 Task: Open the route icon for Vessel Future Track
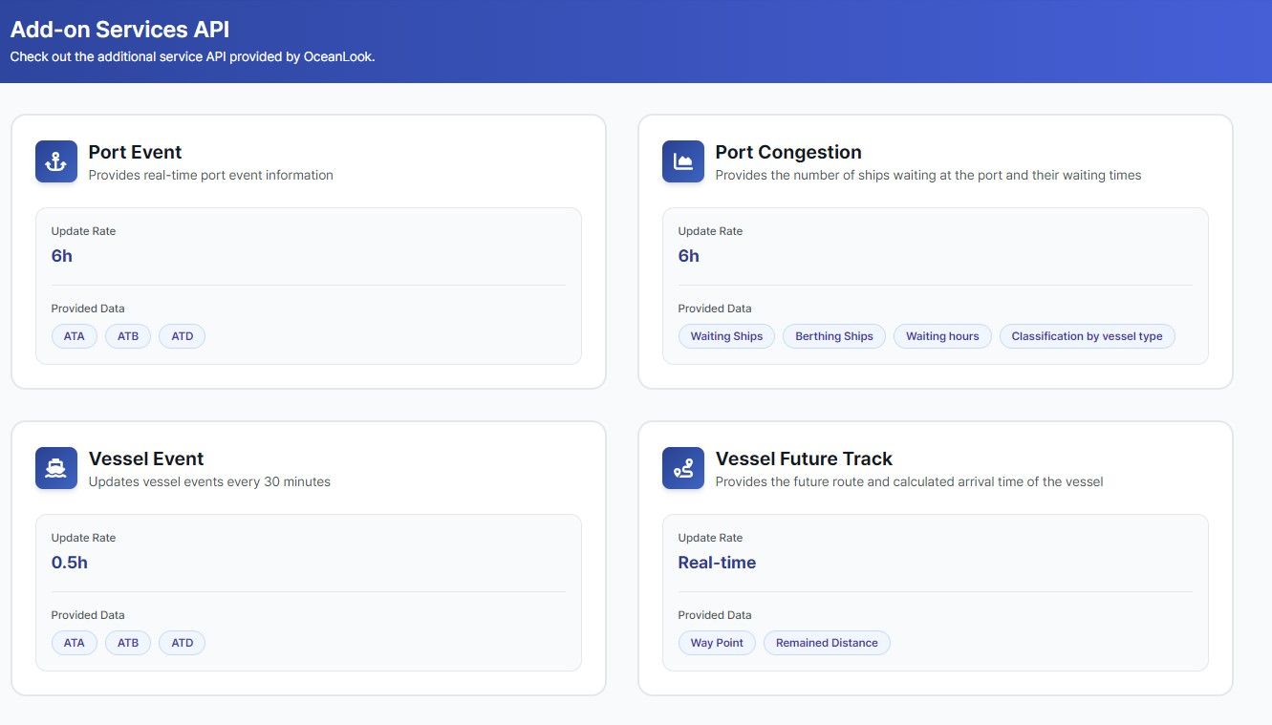682,468
